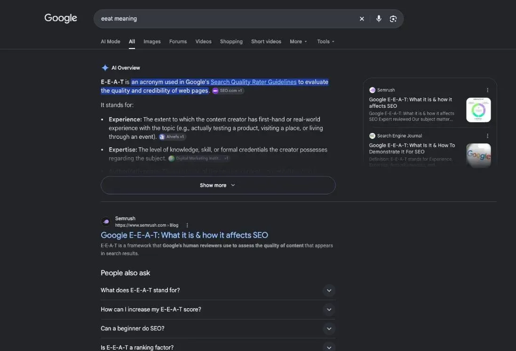Click Show more in AI Overview
The image size is (516, 351).
[x=218, y=185]
